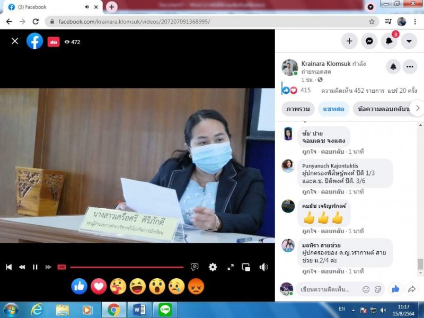Click the comments panel scrollbar thumb
Screen dimensions: 424x318
[x=420, y=264]
